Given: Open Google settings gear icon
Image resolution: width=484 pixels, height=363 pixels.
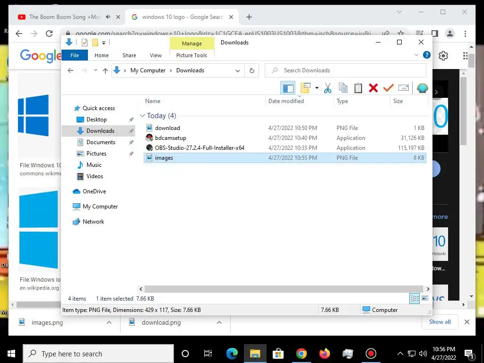Looking at the screenshot, I should (443, 56).
